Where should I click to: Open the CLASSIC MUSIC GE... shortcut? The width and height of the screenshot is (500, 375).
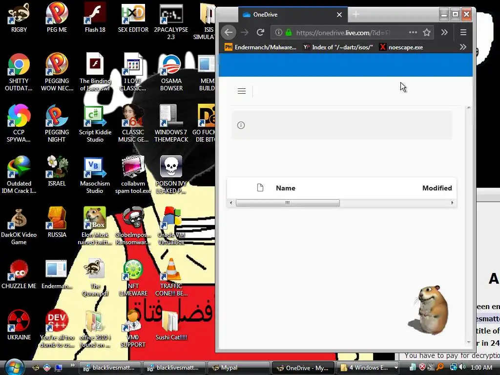coord(133,124)
